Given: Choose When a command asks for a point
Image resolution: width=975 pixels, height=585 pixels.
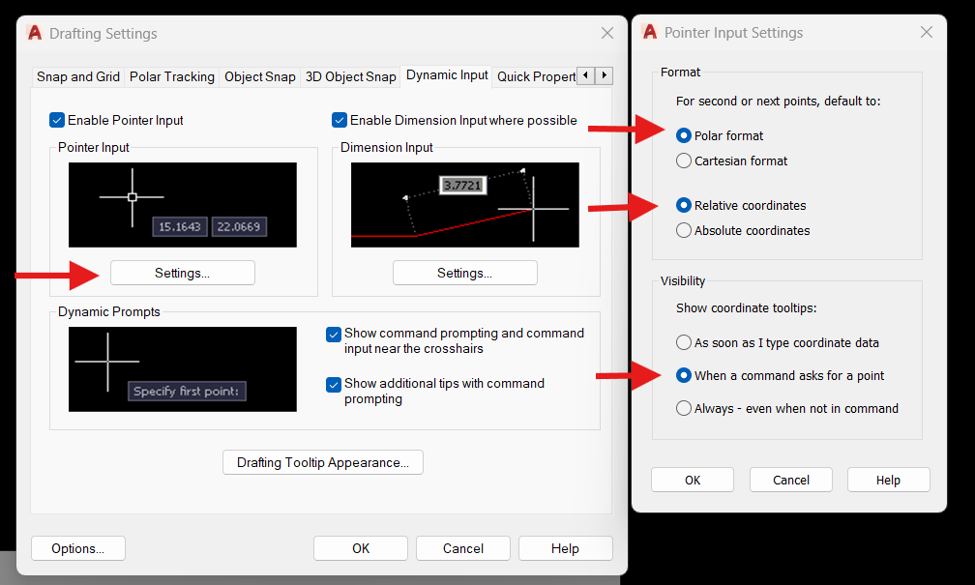Looking at the screenshot, I should (683, 375).
